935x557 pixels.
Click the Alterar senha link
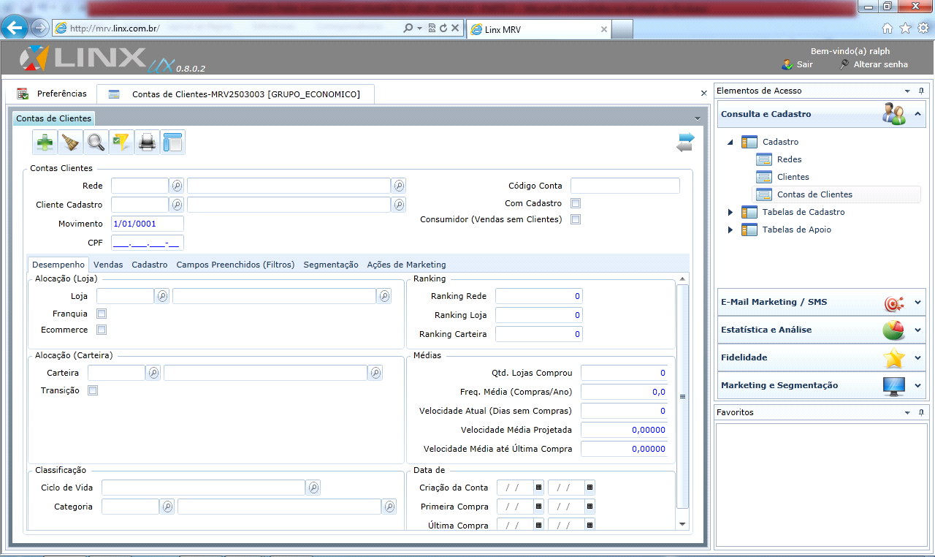point(874,64)
